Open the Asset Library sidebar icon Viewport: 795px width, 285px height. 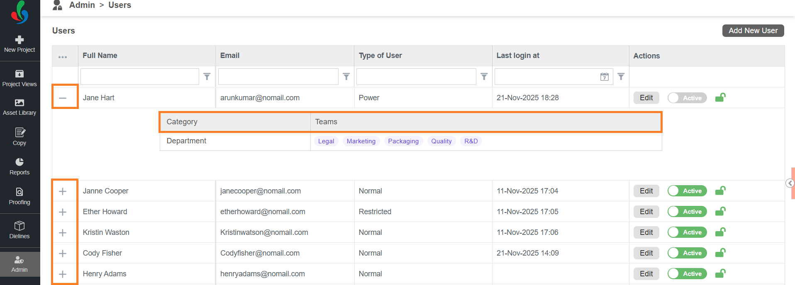tap(20, 103)
